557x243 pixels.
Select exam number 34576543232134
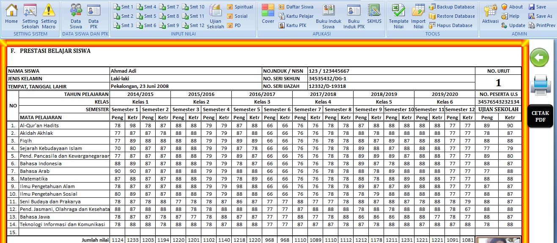tap(498, 102)
